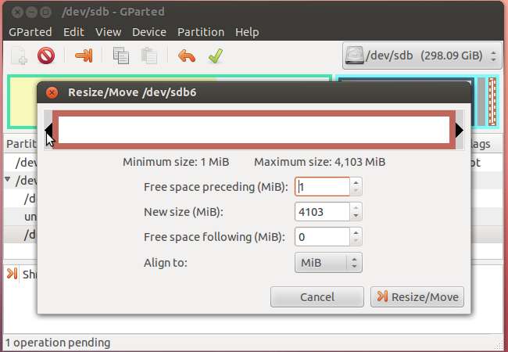Increase Free space preceding with up arrow
This screenshot has width=508, height=352.
(356, 182)
